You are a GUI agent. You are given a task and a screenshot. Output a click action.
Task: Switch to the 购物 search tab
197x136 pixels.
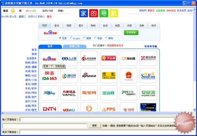[x=93, y=26]
